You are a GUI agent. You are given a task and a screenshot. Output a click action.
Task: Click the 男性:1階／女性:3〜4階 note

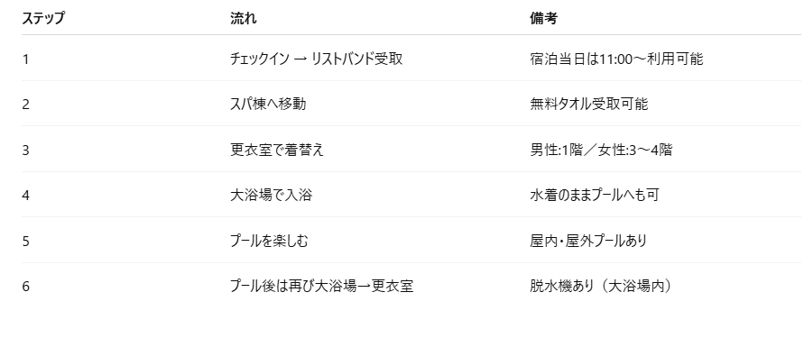coord(601,150)
